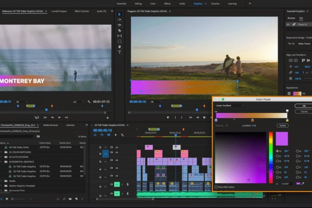Hide the Shape 01 layer eye icon

288,25
